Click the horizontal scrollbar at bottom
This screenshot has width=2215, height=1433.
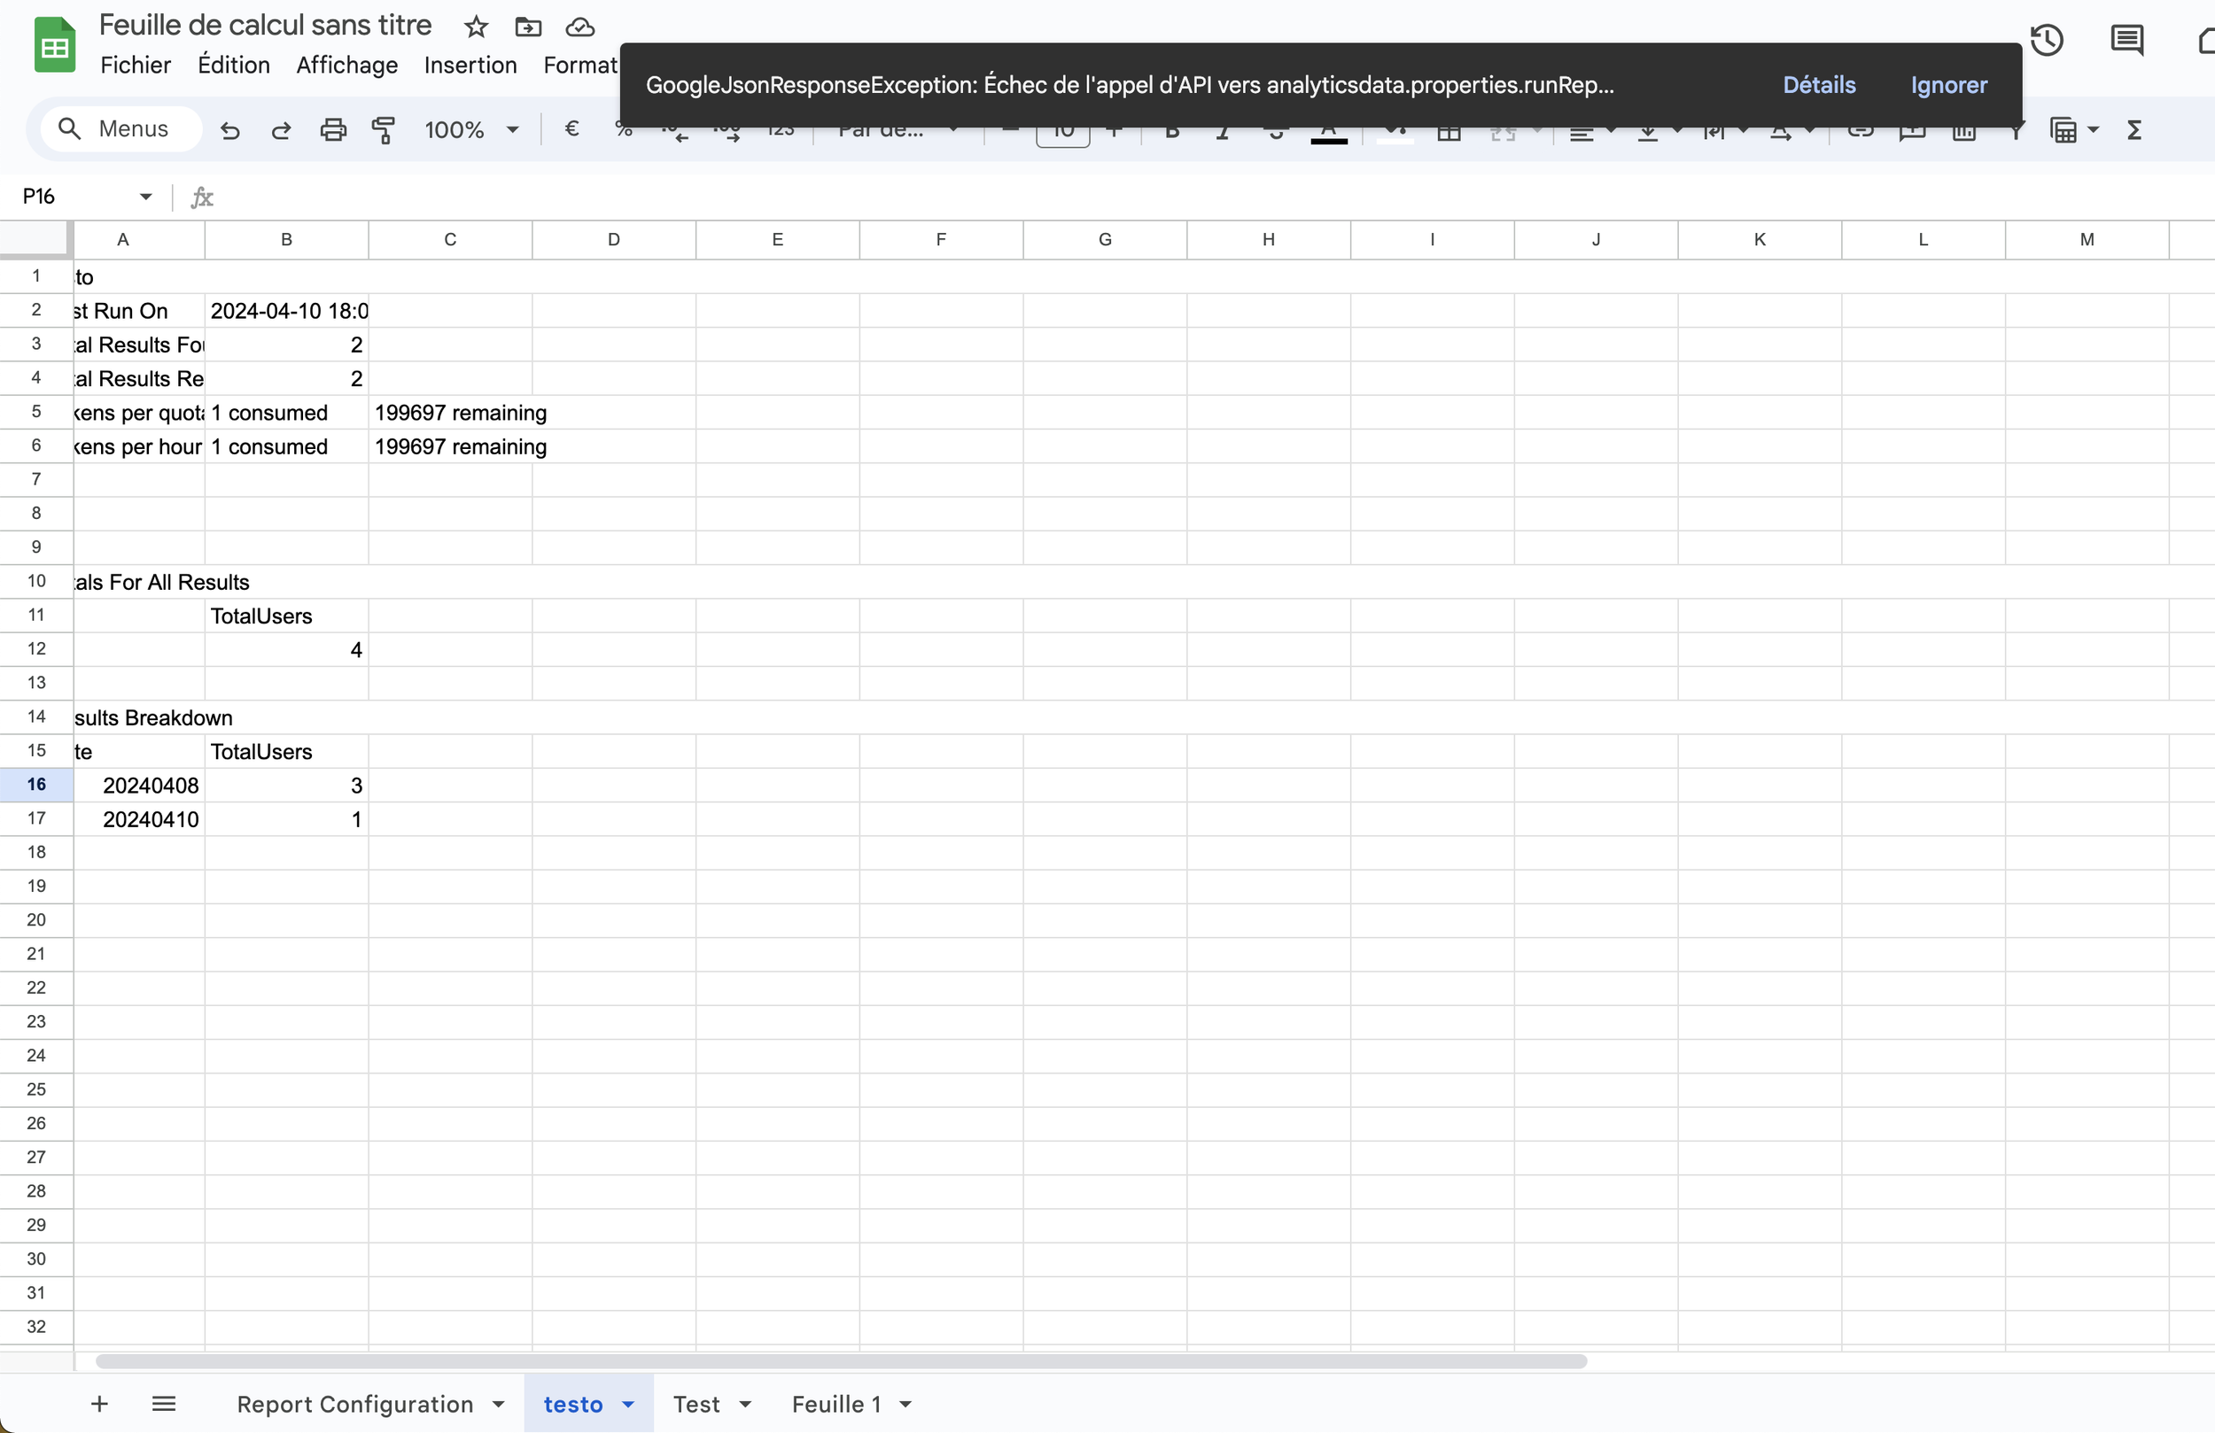[841, 1361]
